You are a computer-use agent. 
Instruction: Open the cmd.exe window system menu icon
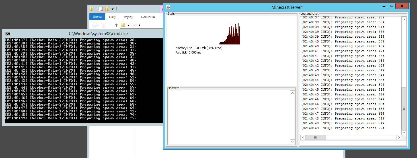pos(8,33)
